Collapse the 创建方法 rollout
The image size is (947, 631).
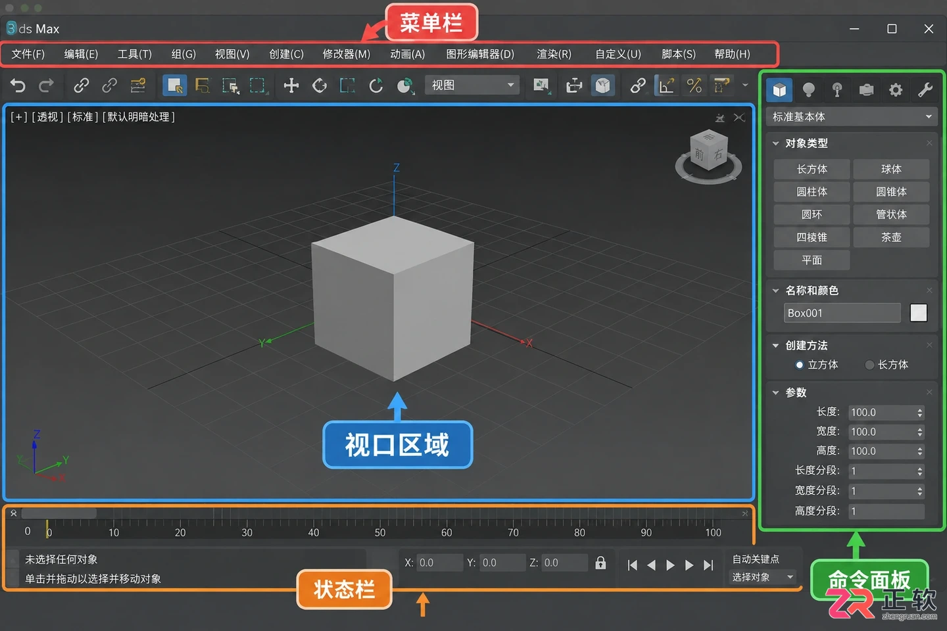tap(775, 346)
